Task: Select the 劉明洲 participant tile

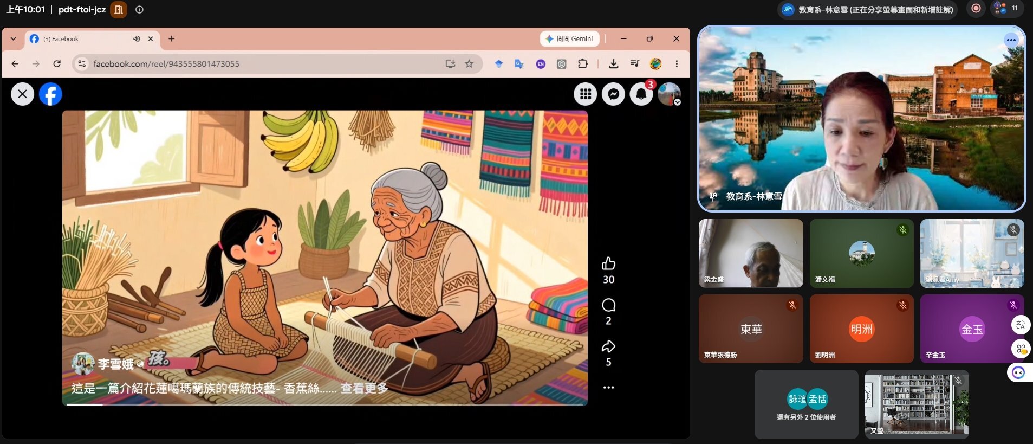Action: [861, 329]
